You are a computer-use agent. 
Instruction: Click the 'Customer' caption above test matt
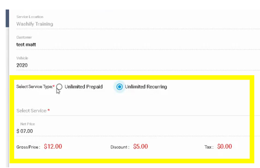[24, 37]
